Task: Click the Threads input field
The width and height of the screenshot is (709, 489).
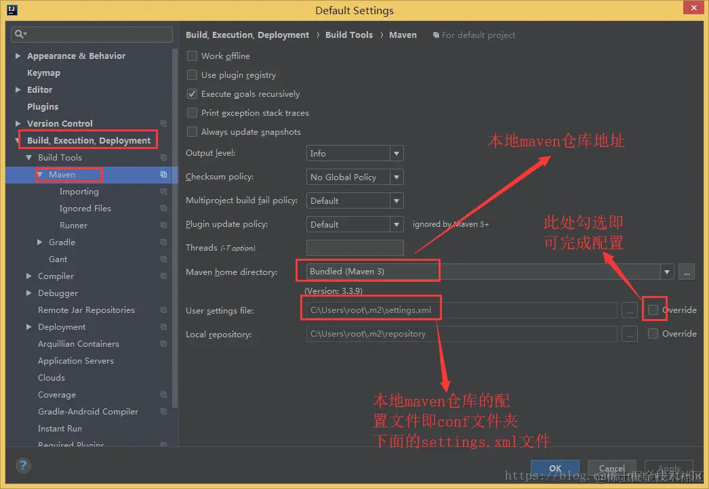Action: pyautogui.click(x=355, y=248)
